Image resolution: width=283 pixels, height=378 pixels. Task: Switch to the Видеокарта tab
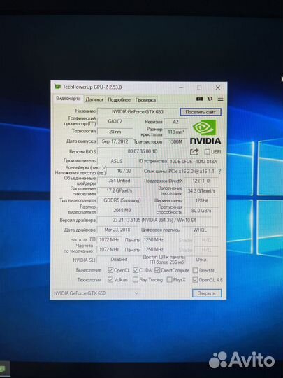tap(68, 99)
